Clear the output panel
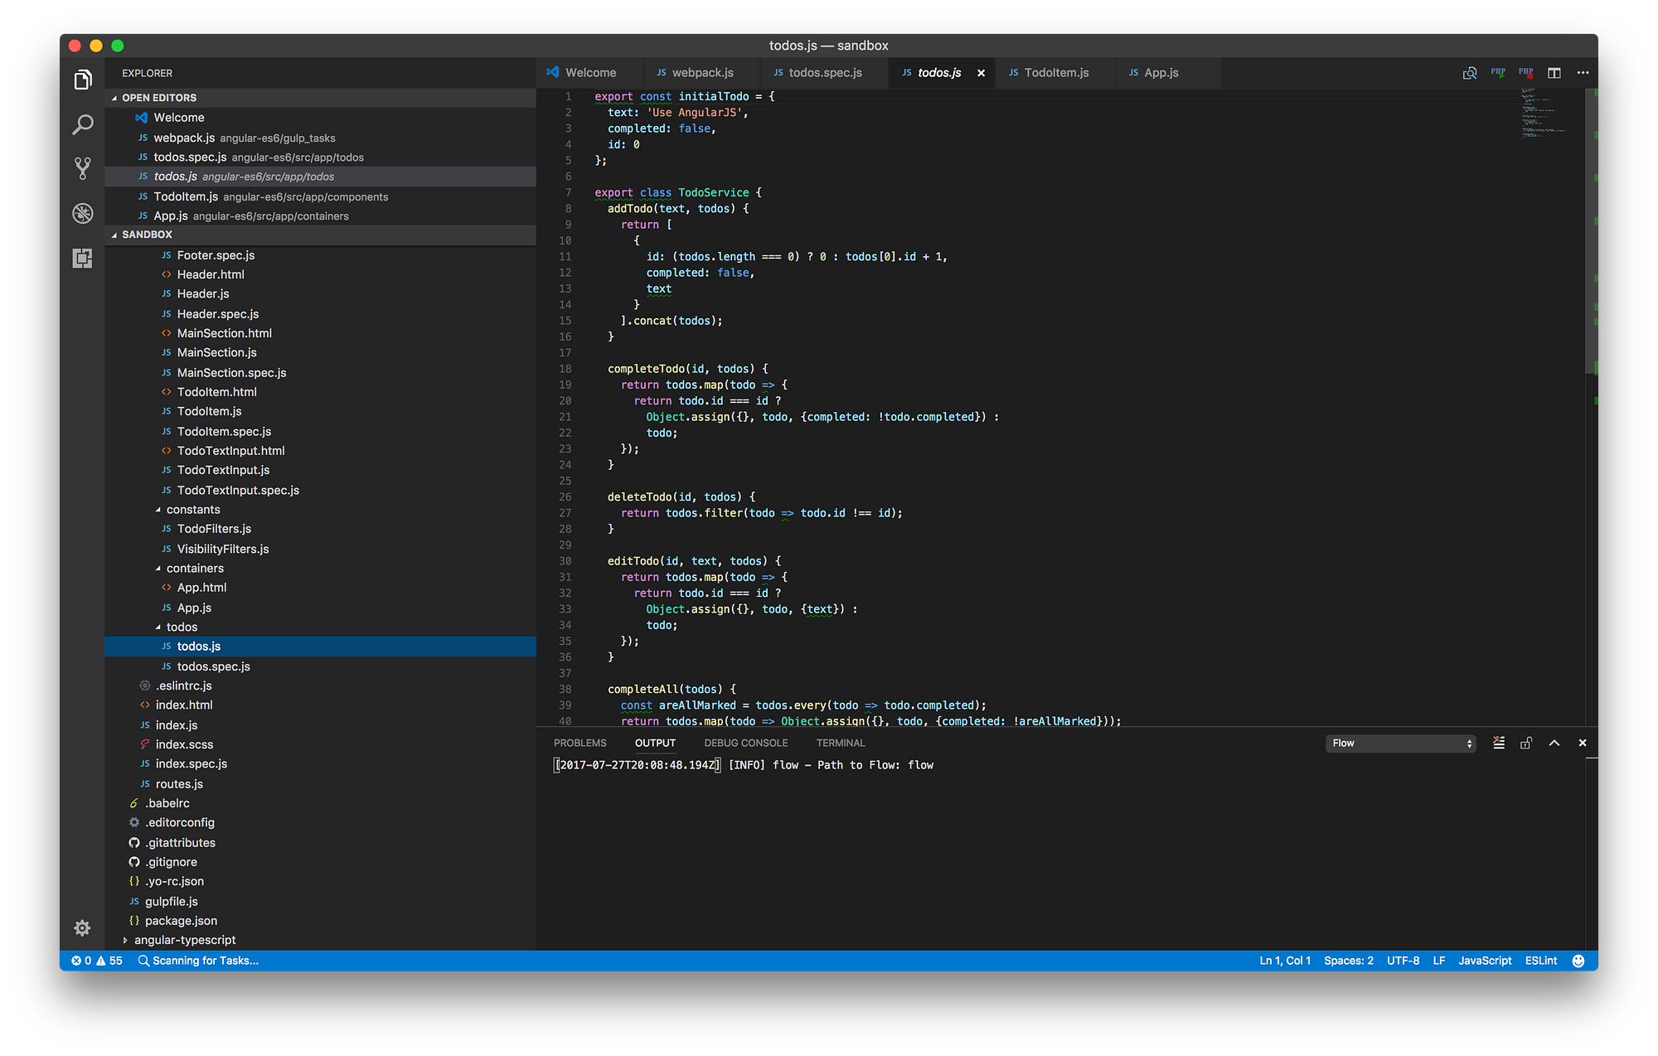Screen dimensions: 1658x1056 tap(1499, 743)
